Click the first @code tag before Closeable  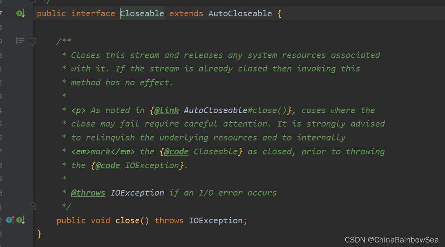pos(176,151)
